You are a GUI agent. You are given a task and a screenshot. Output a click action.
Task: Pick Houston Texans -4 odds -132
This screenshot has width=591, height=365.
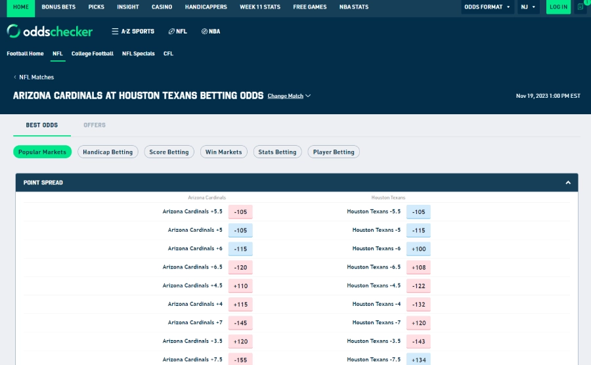[x=418, y=305]
